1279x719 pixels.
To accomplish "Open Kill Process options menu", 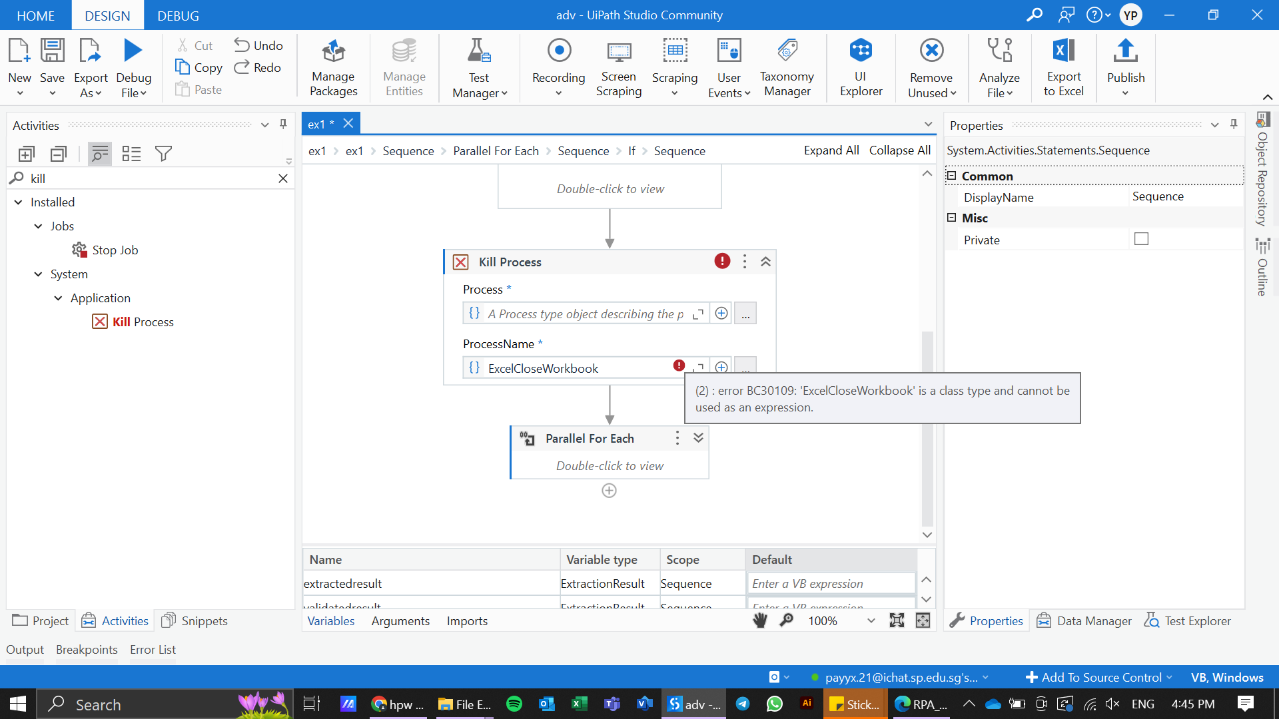I will pos(745,262).
